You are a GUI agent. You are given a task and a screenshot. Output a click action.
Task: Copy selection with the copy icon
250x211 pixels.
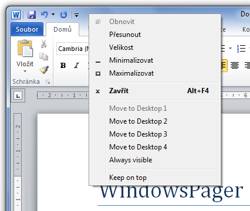[43, 57]
